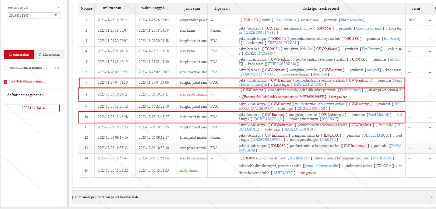436x209 pixels.
Task: Click the jenis scan column header
Action: 192,9
